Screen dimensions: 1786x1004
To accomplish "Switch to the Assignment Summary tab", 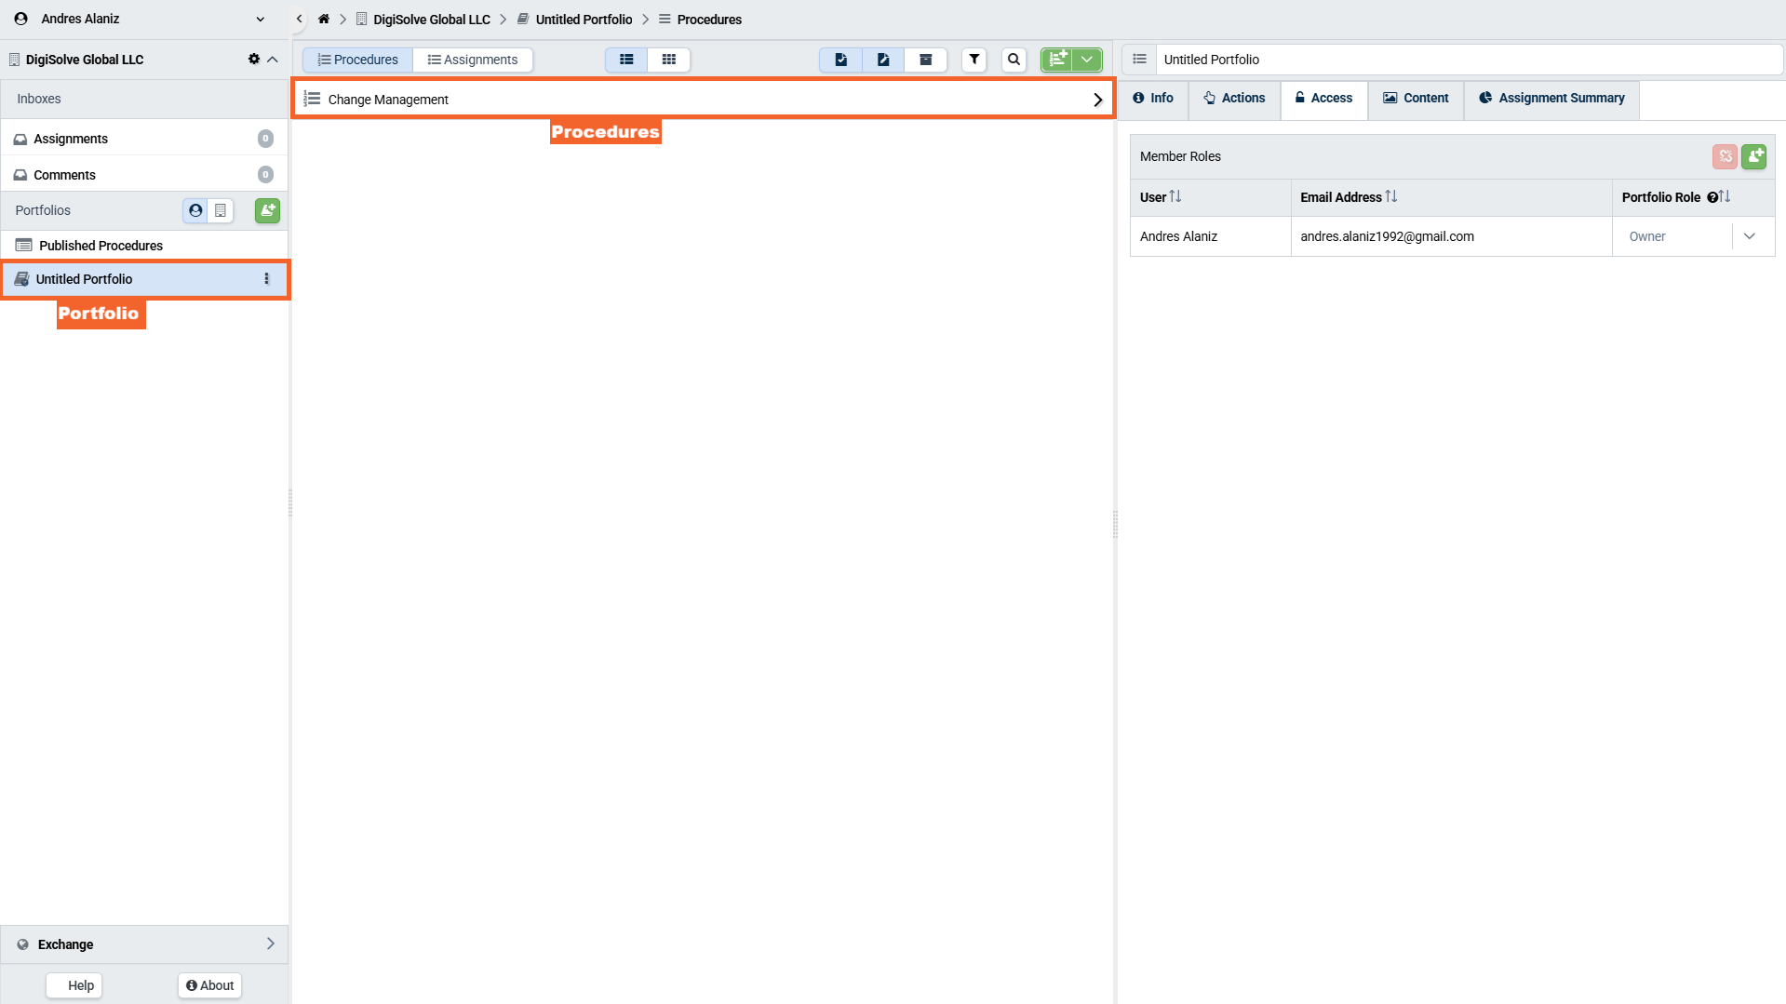I will pos(1551,99).
